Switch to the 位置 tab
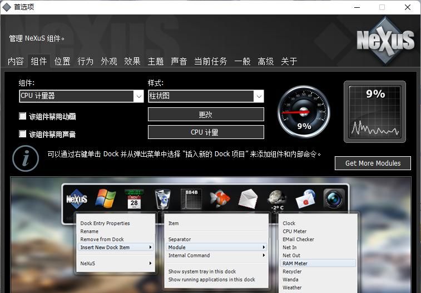 [x=62, y=61]
